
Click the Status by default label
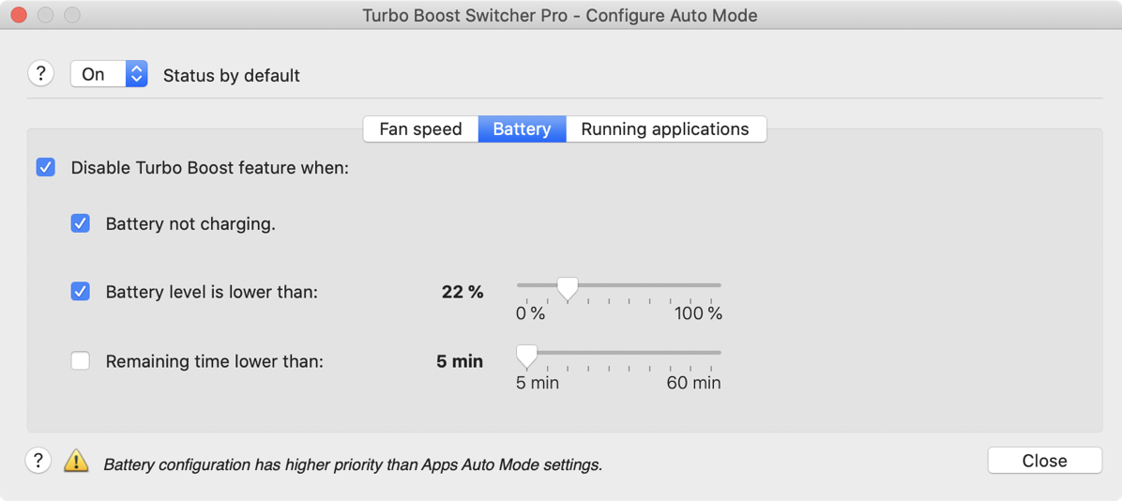point(232,75)
